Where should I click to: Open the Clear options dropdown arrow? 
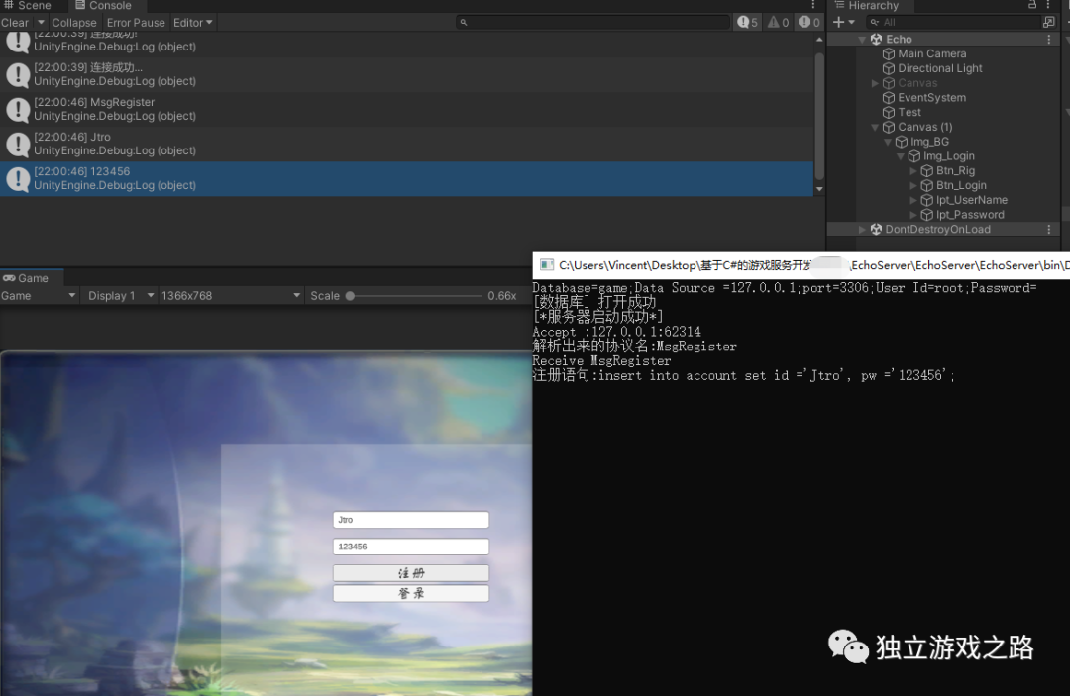(x=41, y=23)
